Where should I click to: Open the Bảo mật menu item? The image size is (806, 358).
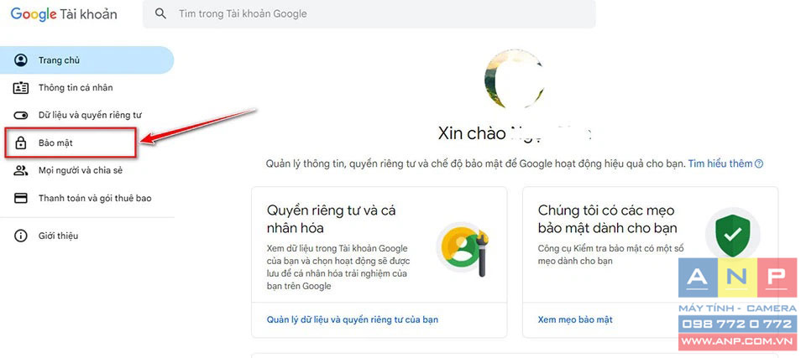coord(71,143)
